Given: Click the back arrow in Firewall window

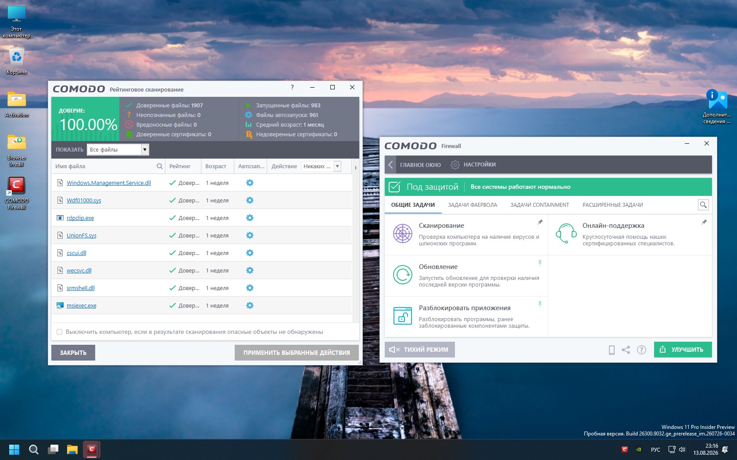Looking at the screenshot, I should (x=390, y=165).
